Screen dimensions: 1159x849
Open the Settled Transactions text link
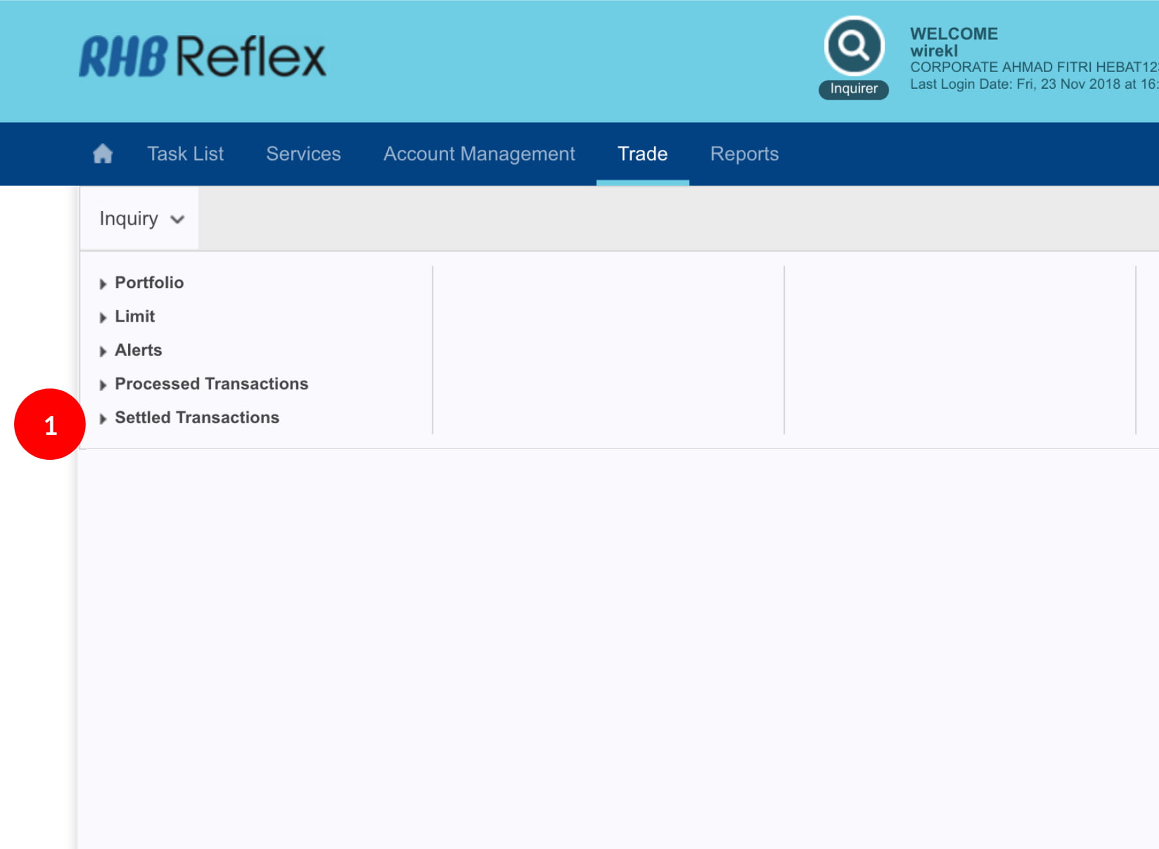point(197,417)
